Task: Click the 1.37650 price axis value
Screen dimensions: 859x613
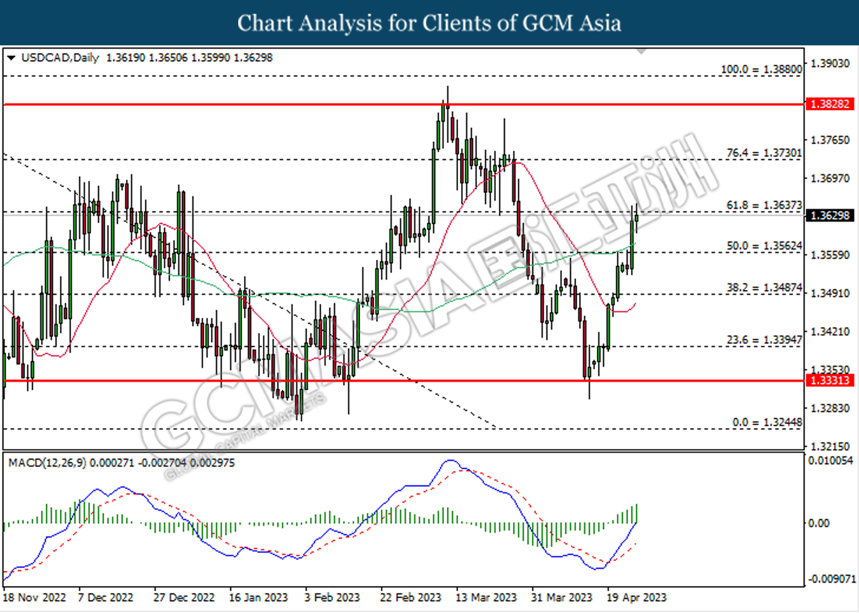Action: pos(830,140)
